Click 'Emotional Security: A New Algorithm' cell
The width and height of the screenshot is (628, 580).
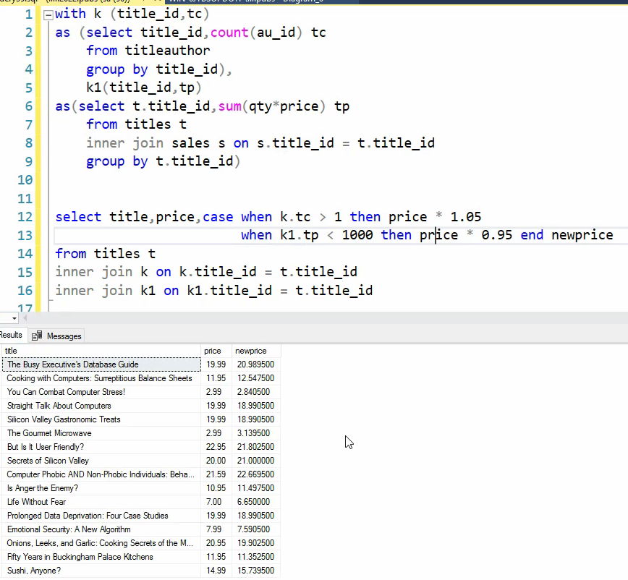click(x=101, y=529)
